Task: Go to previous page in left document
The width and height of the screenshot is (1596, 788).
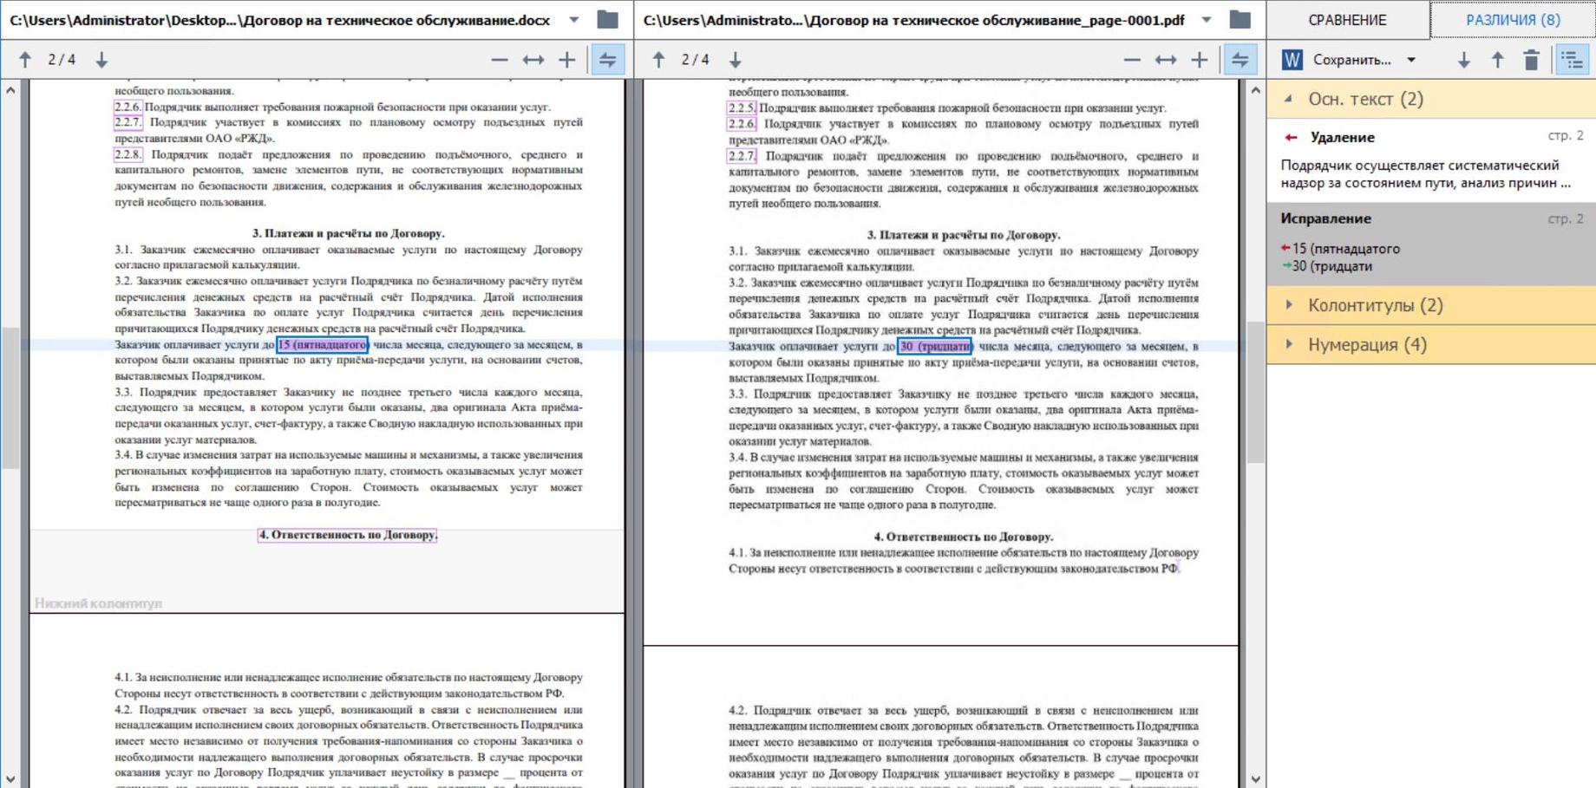Action: tap(25, 60)
